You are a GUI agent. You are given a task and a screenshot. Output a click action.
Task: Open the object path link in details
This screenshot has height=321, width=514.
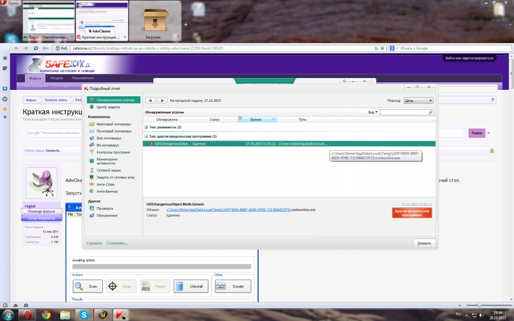(229, 210)
